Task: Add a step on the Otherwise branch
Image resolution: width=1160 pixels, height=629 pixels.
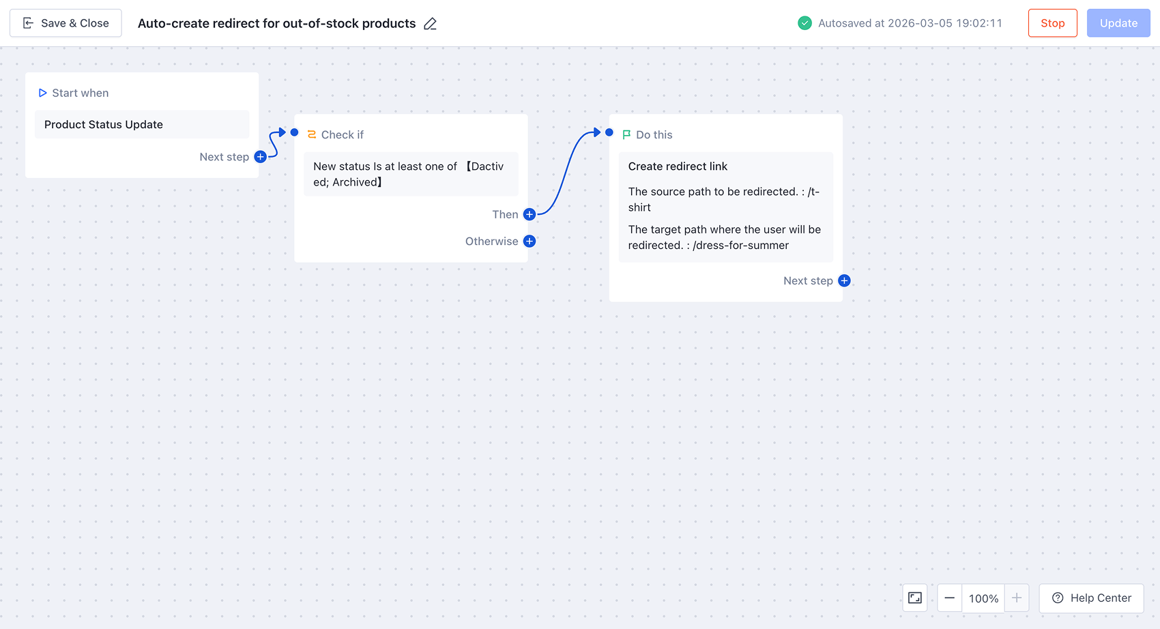Action: tap(530, 242)
